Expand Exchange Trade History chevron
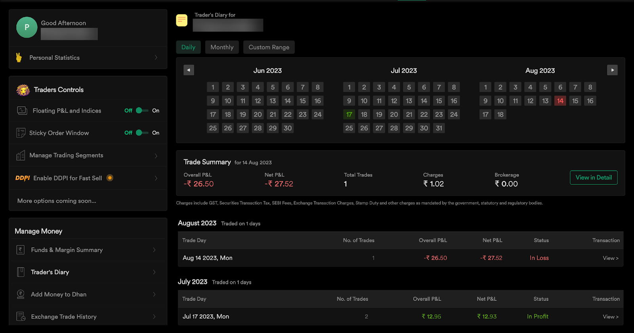Viewport: 634px width, 333px height. 155,316
